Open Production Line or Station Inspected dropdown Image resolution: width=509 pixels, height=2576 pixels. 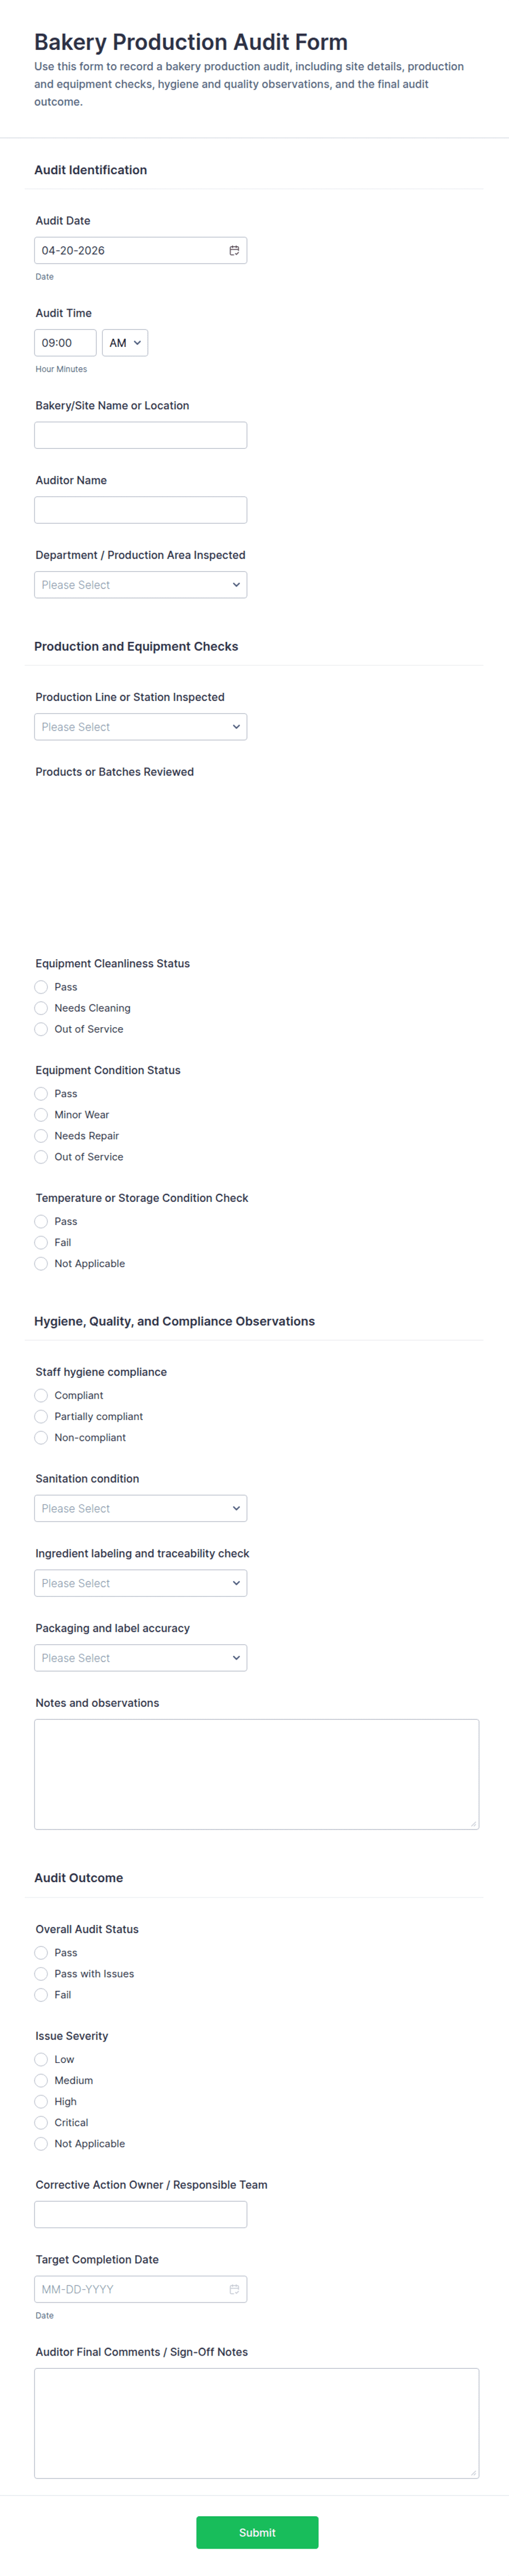click(141, 727)
